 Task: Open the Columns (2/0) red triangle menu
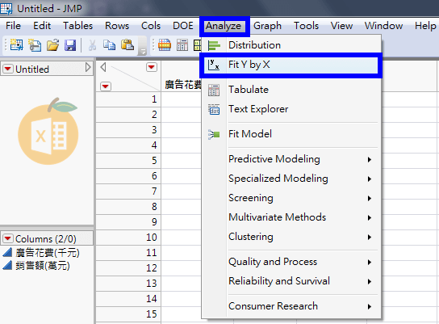click(8, 238)
